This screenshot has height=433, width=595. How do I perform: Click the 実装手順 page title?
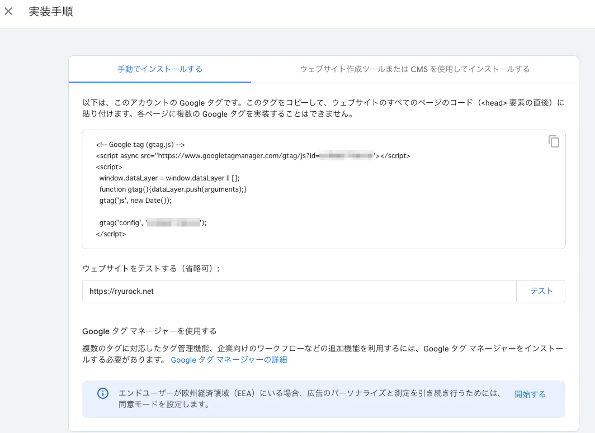[x=51, y=12]
